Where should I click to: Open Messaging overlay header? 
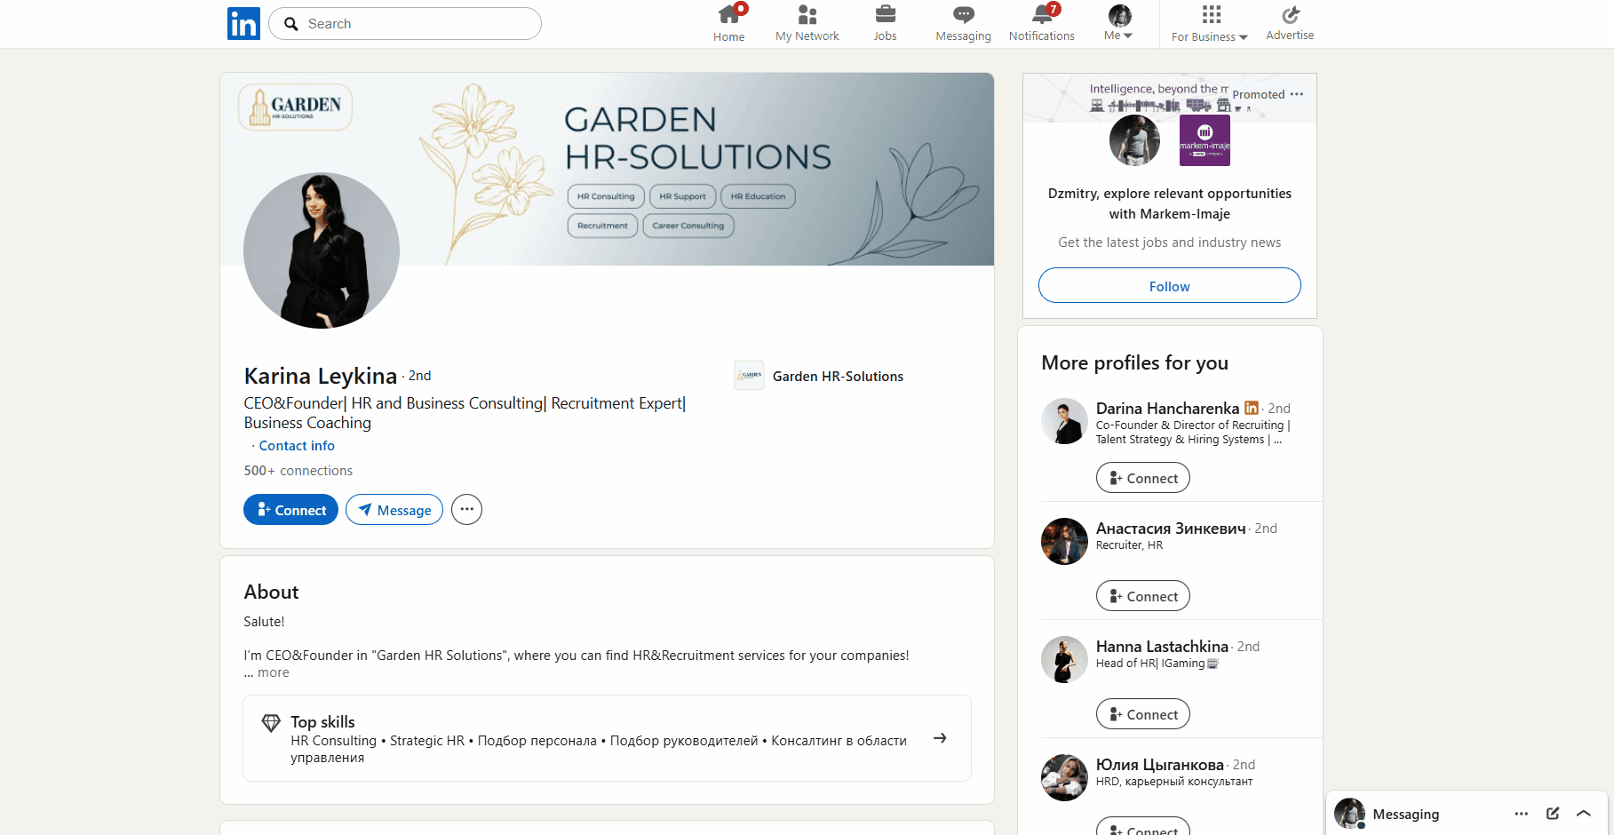click(1467, 813)
